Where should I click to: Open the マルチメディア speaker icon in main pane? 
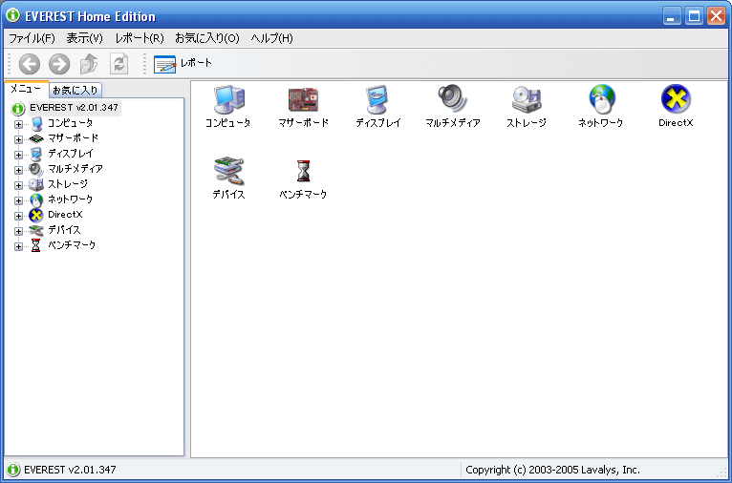pyautogui.click(x=452, y=99)
